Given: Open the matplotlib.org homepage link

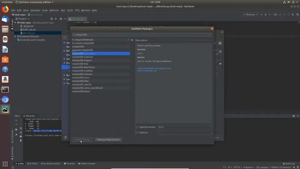Looking at the screenshot, I should pyautogui.click(x=147, y=71).
